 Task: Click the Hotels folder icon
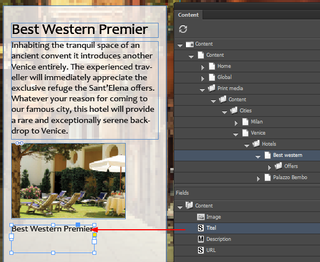(x=256, y=144)
